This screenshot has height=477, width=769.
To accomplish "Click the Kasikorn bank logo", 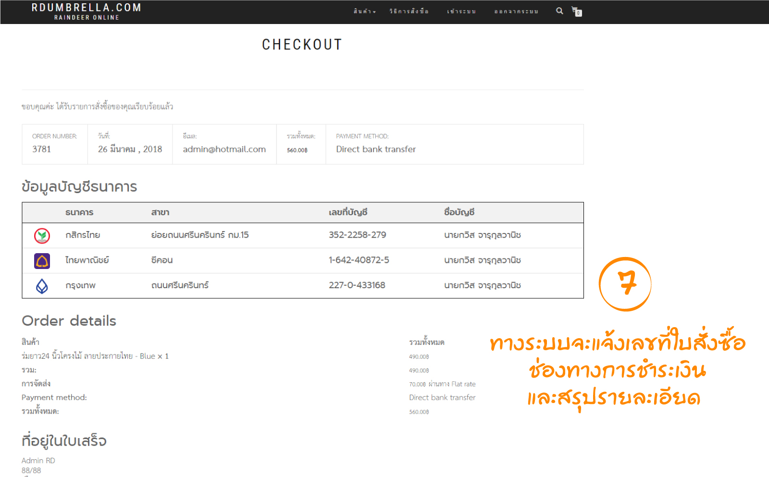I will [x=42, y=235].
